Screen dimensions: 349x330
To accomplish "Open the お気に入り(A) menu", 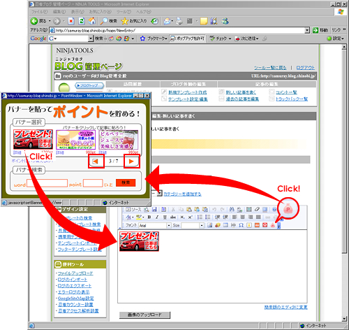I will click(x=100, y=12).
